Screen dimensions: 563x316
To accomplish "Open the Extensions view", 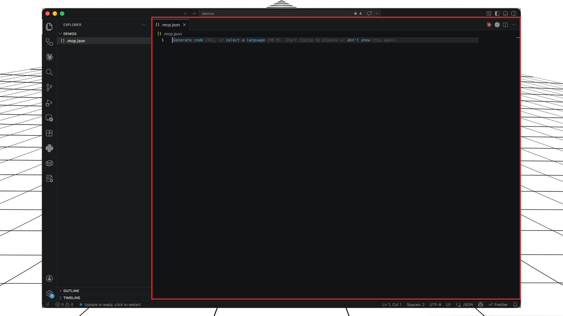I will 49,133.
